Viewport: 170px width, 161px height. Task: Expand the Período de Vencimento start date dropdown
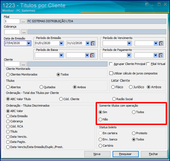(129, 43)
